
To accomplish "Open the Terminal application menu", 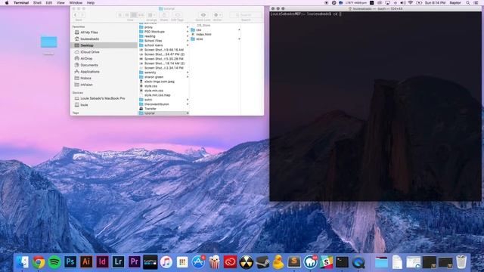I will tap(21, 3).
